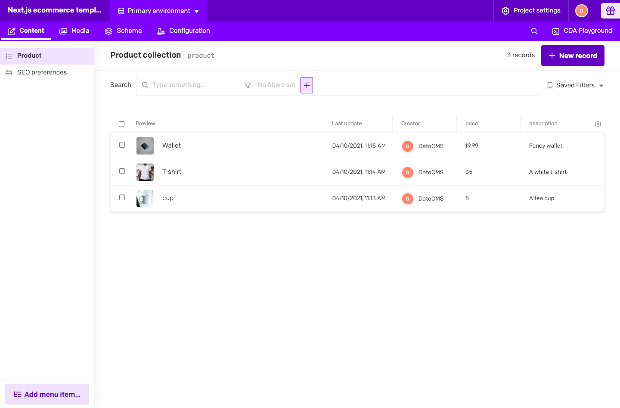
Task: Expand the Primary environment dropdown
Action: click(x=158, y=11)
